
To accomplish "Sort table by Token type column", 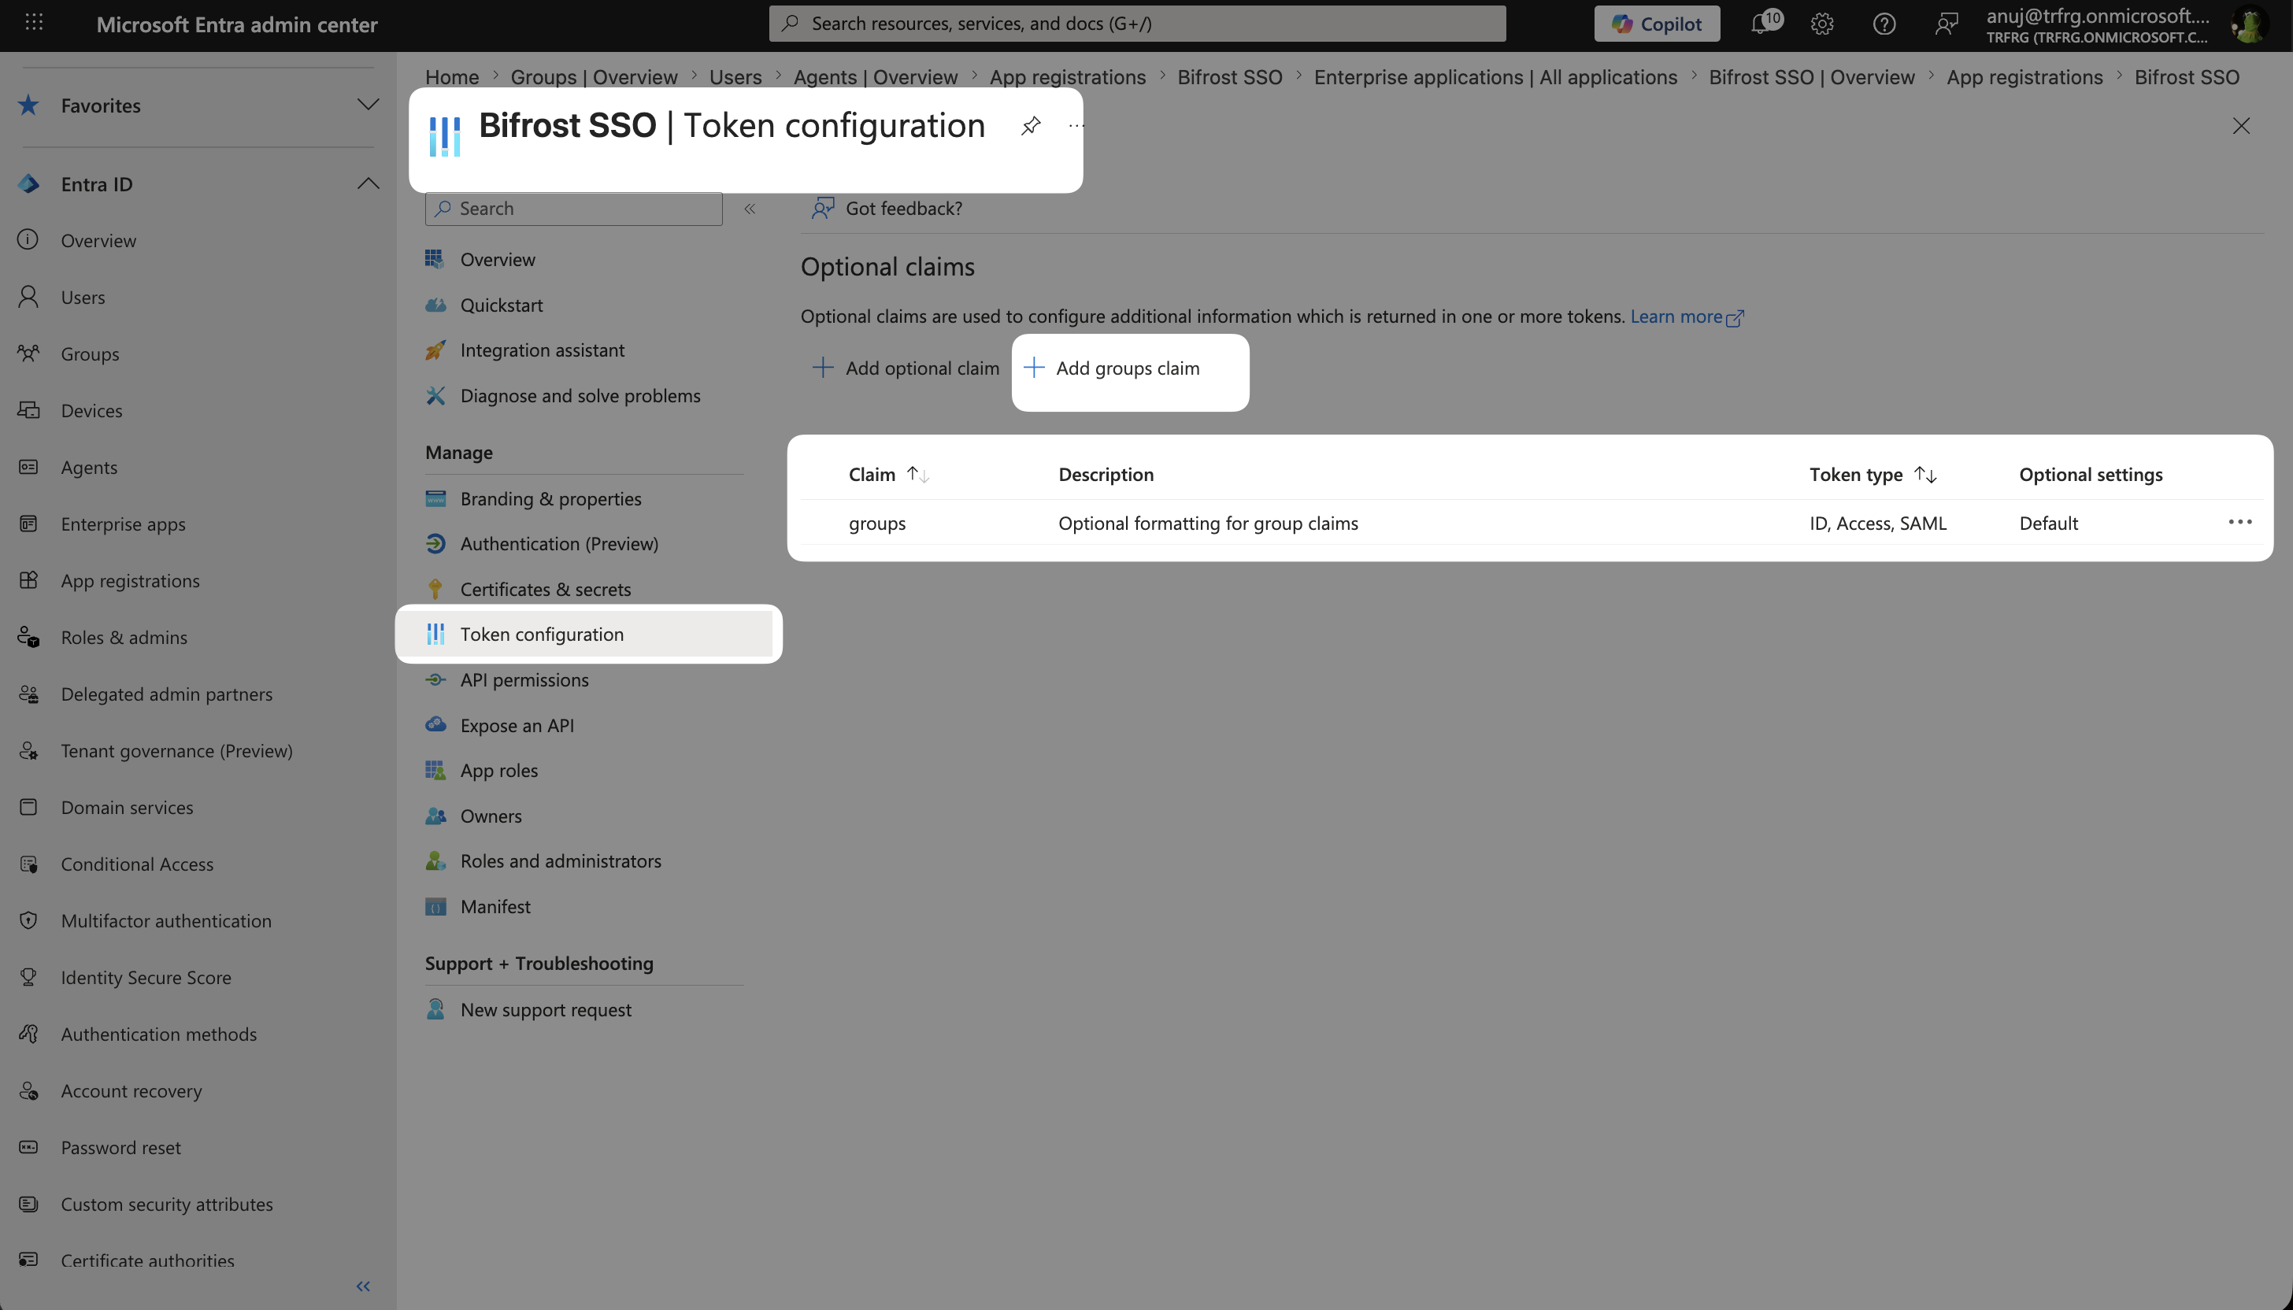I will point(1873,474).
